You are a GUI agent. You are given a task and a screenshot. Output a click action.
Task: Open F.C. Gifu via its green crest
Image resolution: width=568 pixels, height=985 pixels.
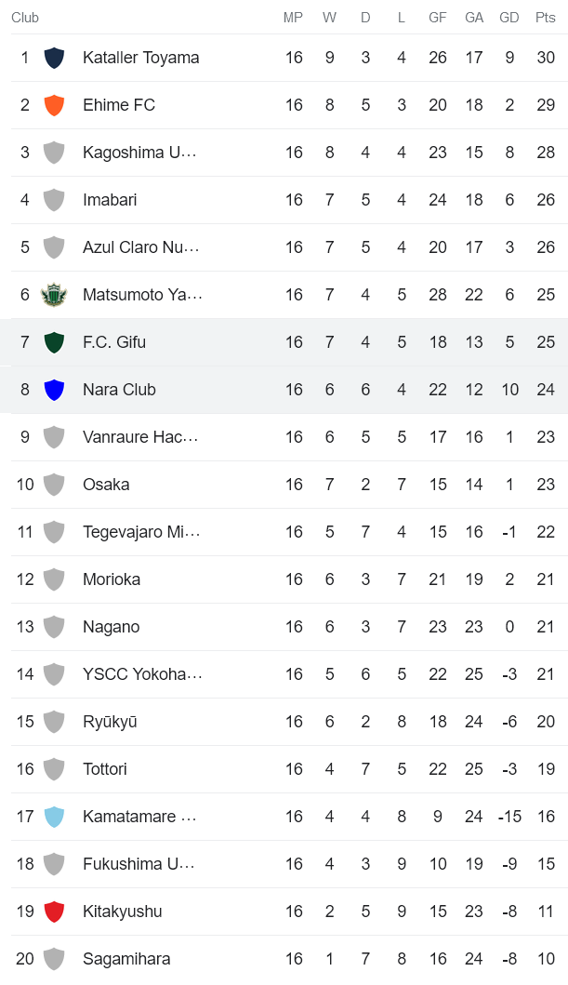[54, 341]
